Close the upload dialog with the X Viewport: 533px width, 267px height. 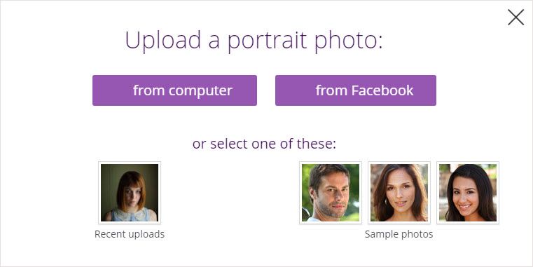point(515,17)
